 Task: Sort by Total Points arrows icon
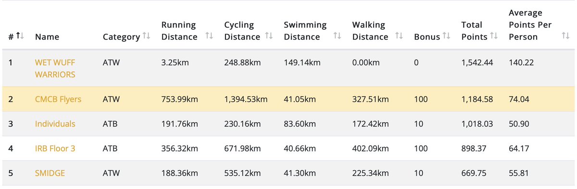tap(494, 37)
